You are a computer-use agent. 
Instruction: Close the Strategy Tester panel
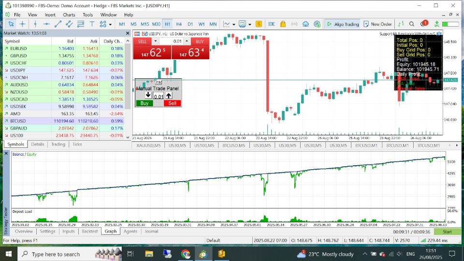click(x=6, y=153)
